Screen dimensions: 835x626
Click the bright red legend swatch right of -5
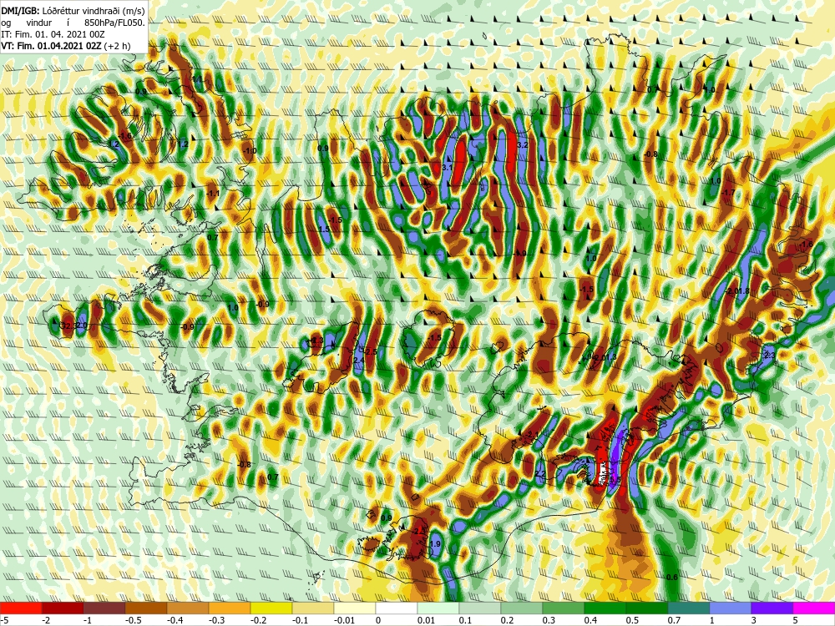coord(21,608)
